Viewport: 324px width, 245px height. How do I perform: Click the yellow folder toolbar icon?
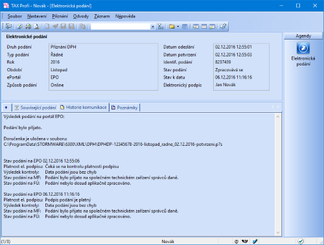pos(172,27)
